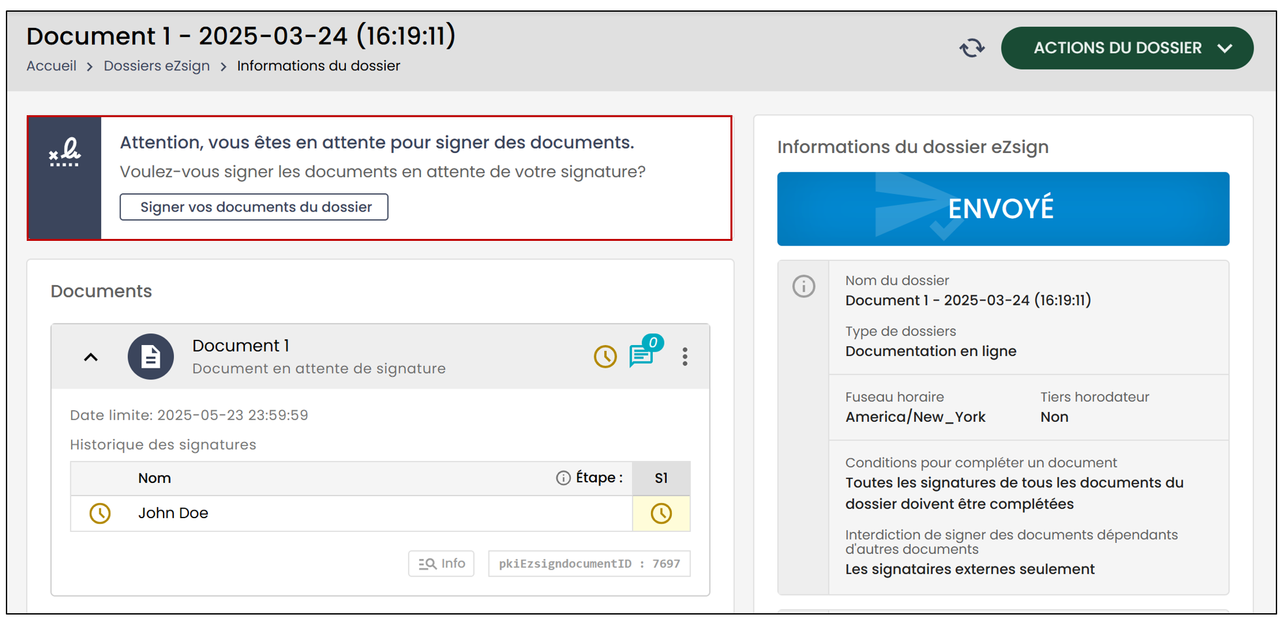Click the ENVOYÉ status banner

tap(1003, 209)
